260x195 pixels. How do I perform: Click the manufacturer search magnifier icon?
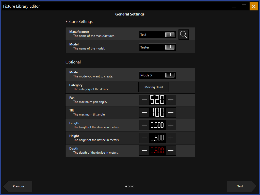coord(184,35)
